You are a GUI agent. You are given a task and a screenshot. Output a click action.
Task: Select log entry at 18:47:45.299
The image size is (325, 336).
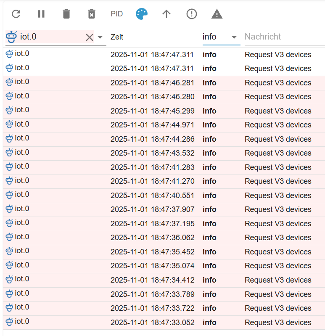pos(164,111)
